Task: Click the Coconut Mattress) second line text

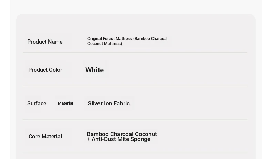Action: tap(105, 44)
